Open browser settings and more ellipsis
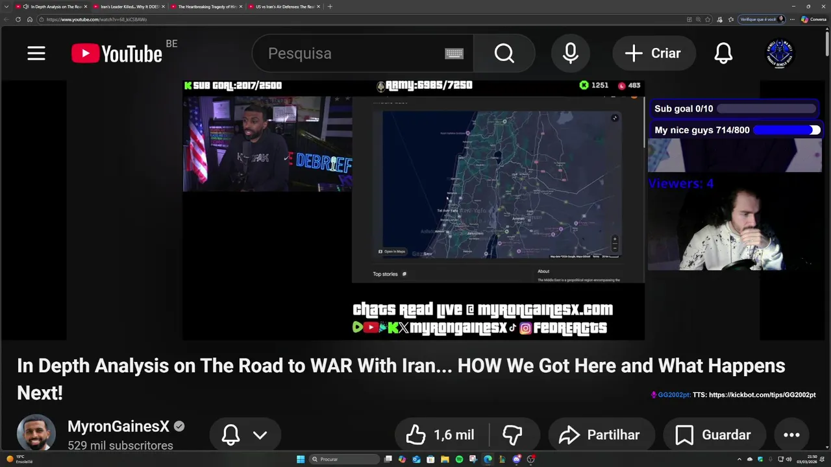 tap(792, 19)
